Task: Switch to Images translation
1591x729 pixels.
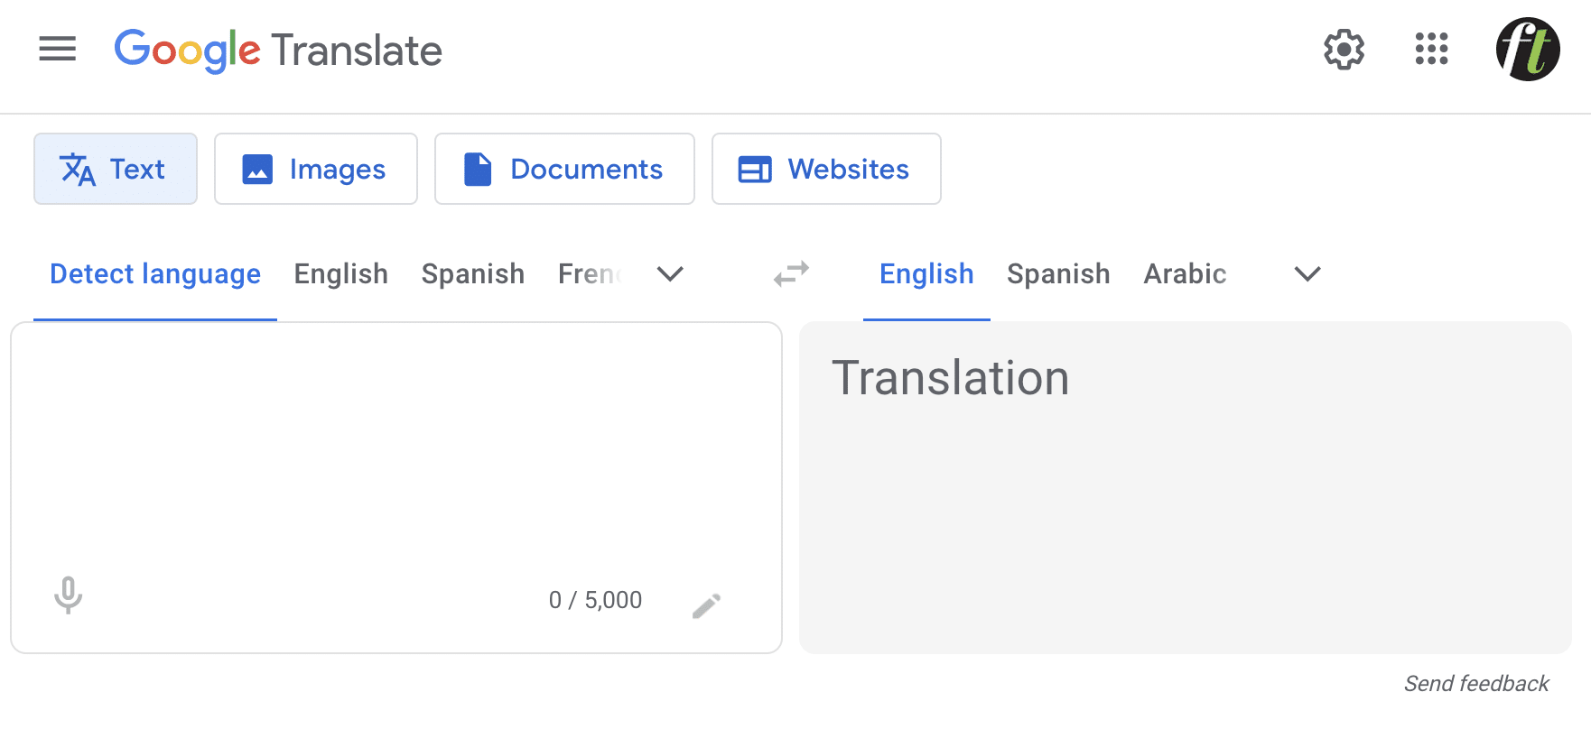Action: [316, 169]
